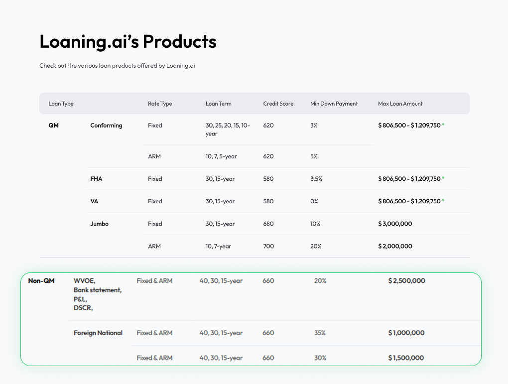
Task: Click the "QM" category label
Action: pos(53,126)
